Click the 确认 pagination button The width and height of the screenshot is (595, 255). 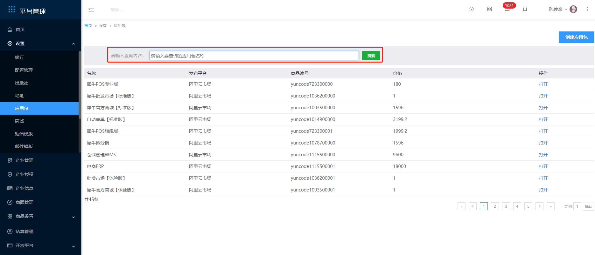pos(588,206)
